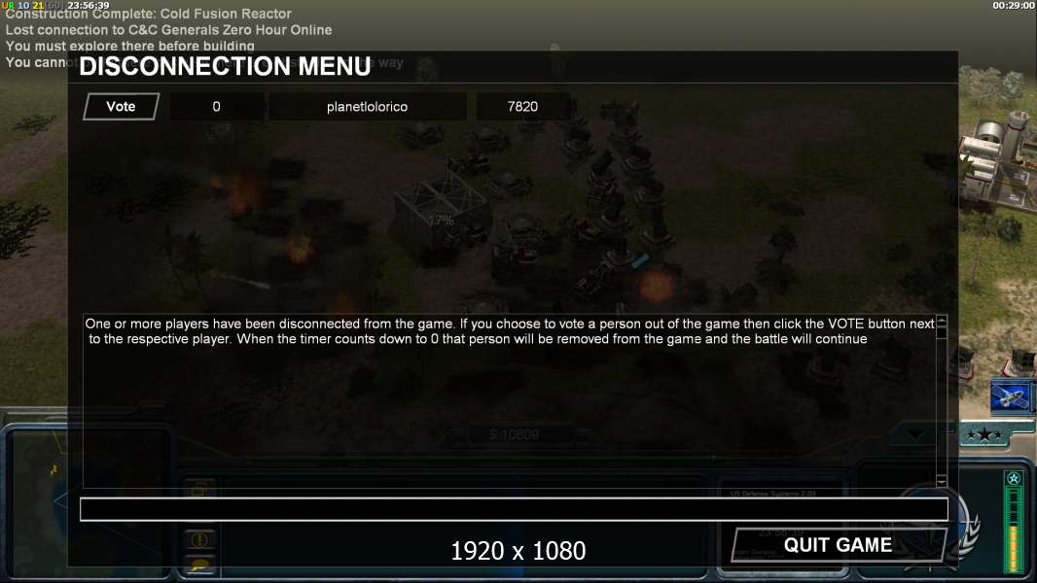Screen dimensions: 1037x583
Task: Click the yellow chat communicator icon
Action: [199, 566]
